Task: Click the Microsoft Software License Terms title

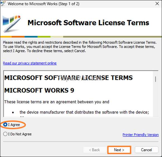Action: click(89, 23)
